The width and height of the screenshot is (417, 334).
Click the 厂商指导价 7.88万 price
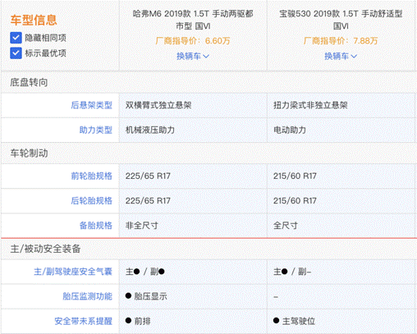341,41
